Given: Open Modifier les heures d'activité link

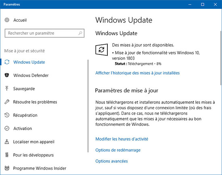Looking at the screenshot, I should click(x=122, y=139).
